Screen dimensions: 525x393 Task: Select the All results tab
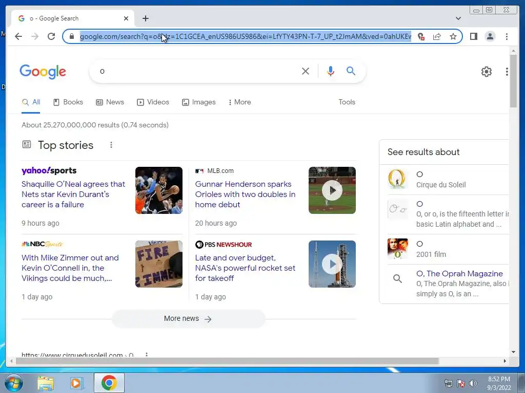pyautogui.click(x=31, y=102)
